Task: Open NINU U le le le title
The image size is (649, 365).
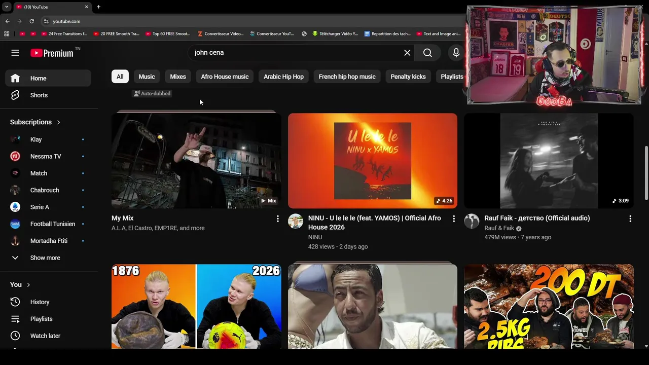Action: point(375,223)
